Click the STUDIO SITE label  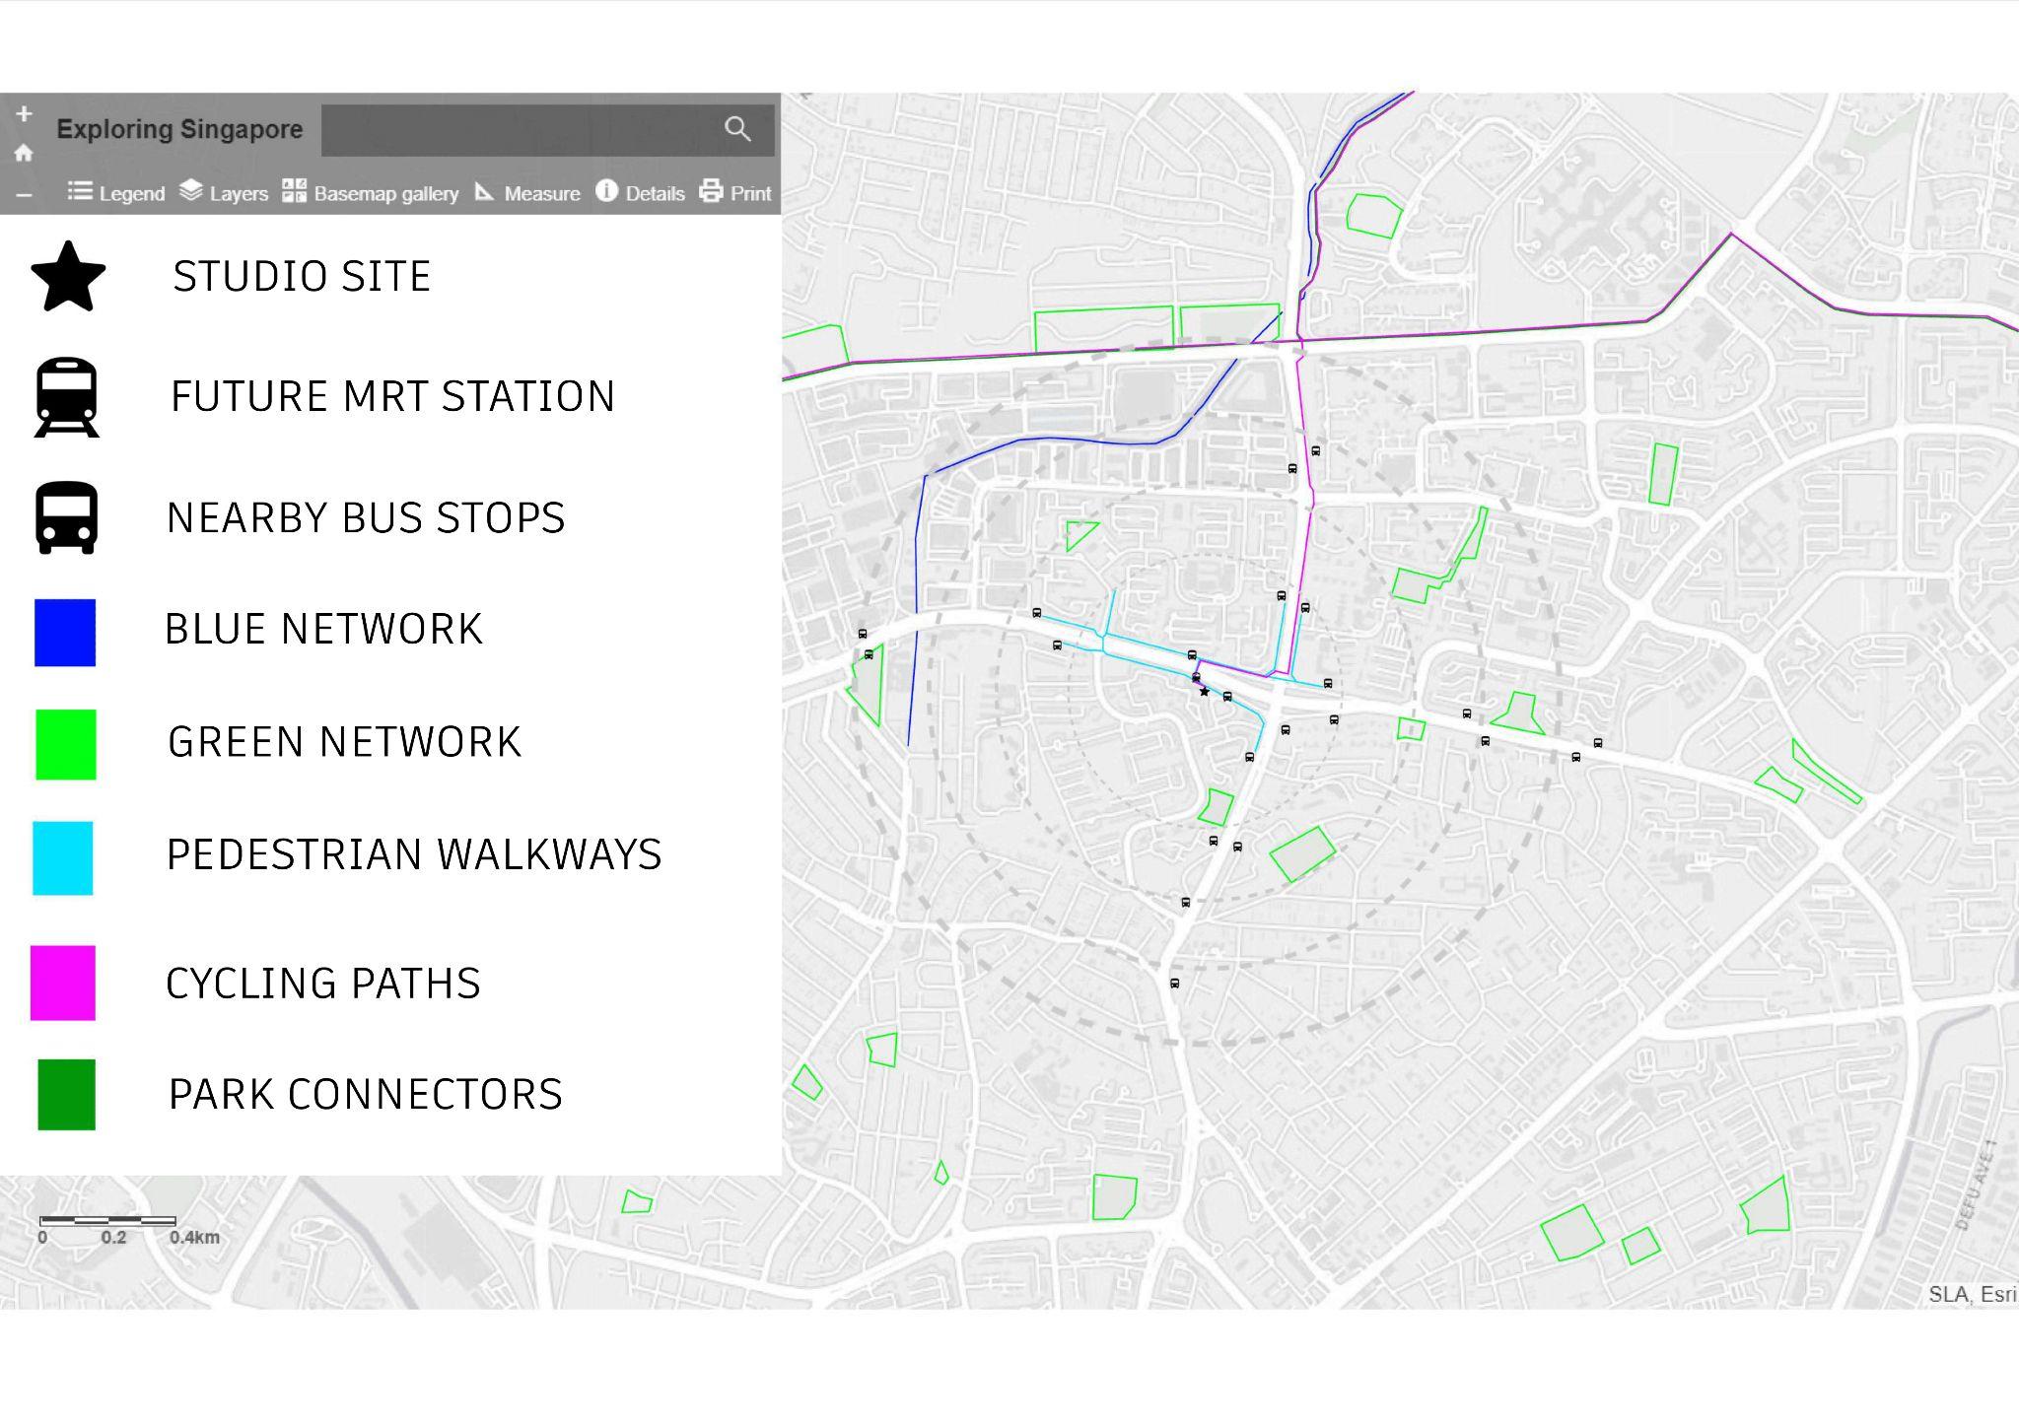(x=302, y=276)
